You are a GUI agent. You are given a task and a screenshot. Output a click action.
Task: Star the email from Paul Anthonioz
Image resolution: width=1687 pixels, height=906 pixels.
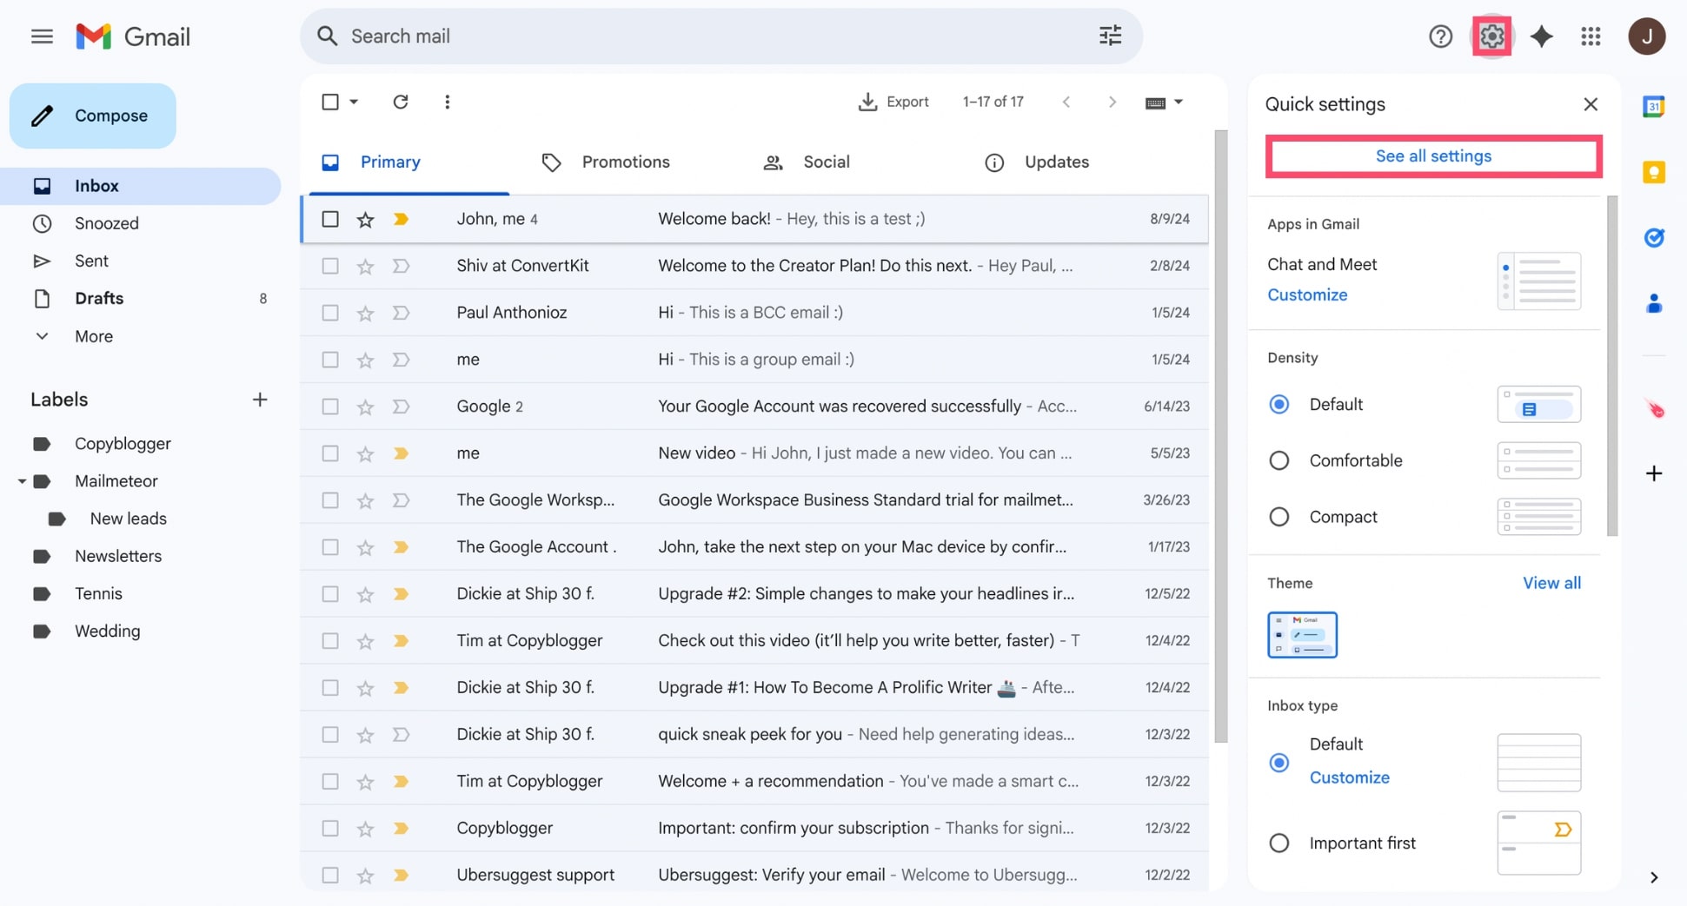(365, 313)
